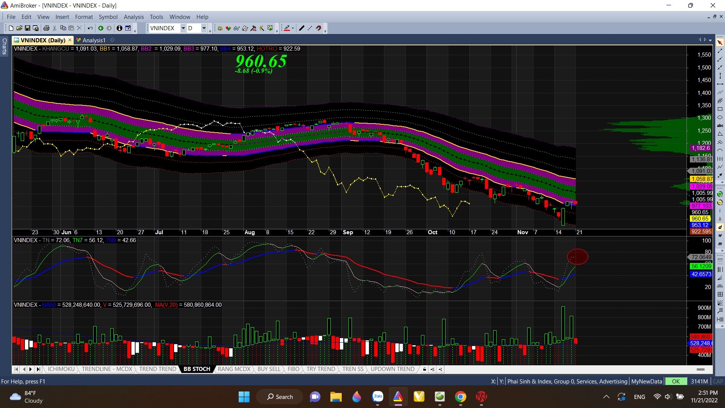Open the Insert menu
The height and width of the screenshot is (408, 725).
click(62, 17)
